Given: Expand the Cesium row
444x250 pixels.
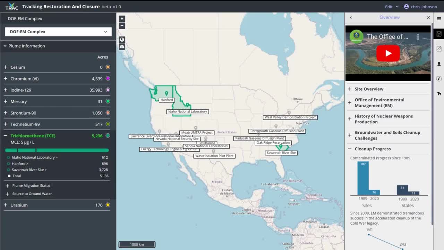Looking at the screenshot, I should point(6,67).
